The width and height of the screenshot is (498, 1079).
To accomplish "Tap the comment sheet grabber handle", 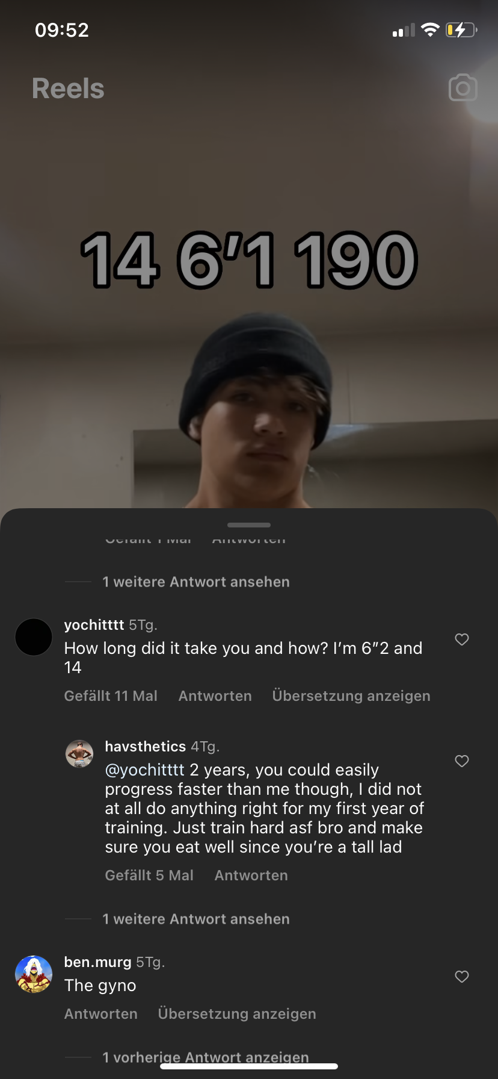I will 249,525.
